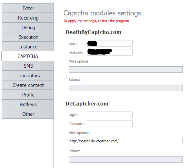
Task: Focus DeathByCaptcha More options field
Action: (x=126, y=70)
